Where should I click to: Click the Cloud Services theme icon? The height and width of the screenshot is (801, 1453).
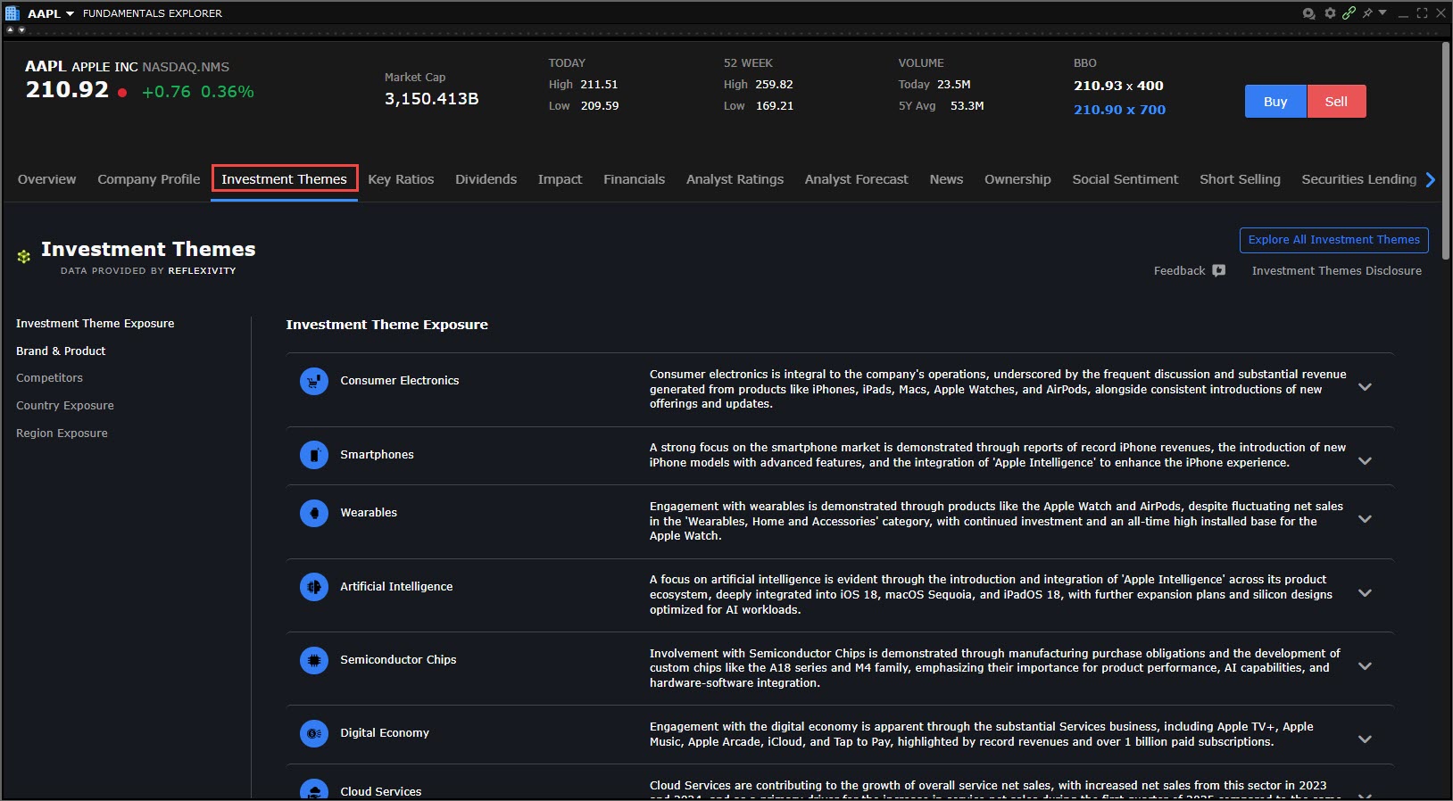click(x=314, y=789)
